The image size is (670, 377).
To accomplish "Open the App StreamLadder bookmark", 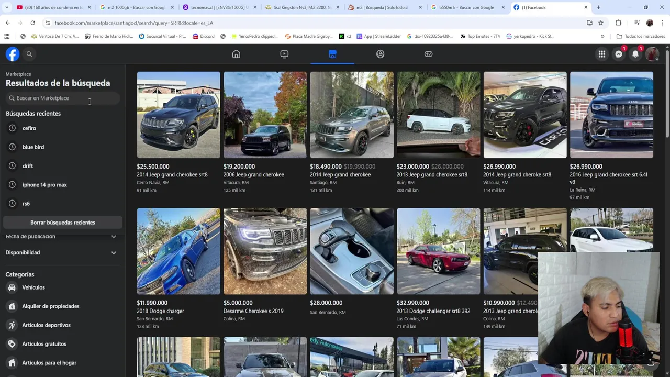I will coord(378,36).
